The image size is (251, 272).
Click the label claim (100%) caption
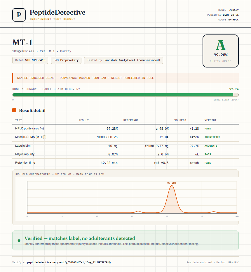click(x=226, y=100)
